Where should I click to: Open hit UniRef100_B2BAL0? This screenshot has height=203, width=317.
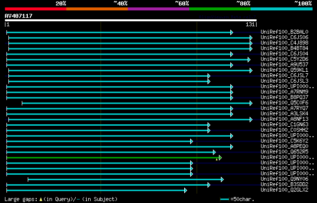click(284, 32)
